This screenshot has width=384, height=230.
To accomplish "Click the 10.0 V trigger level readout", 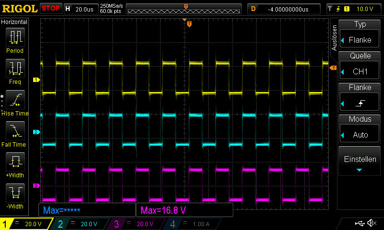I will pyautogui.click(x=365, y=9).
